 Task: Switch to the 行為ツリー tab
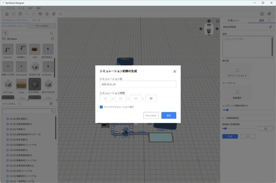[x=234, y=20]
